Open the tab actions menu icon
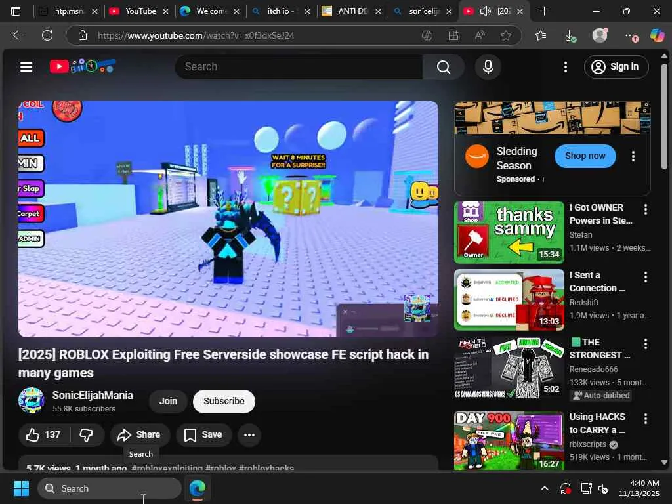 pos(16,11)
